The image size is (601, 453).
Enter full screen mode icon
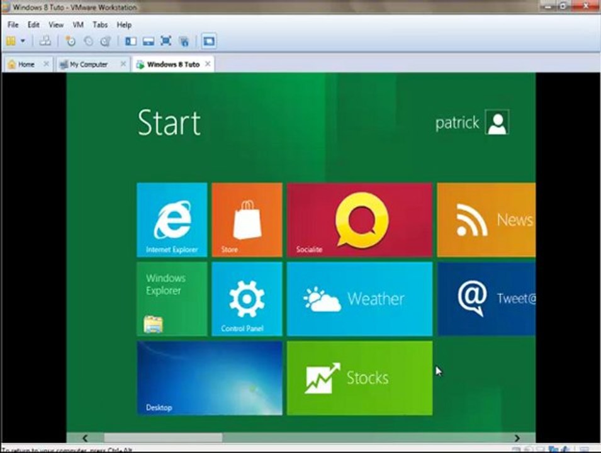pyautogui.click(x=166, y=41)
